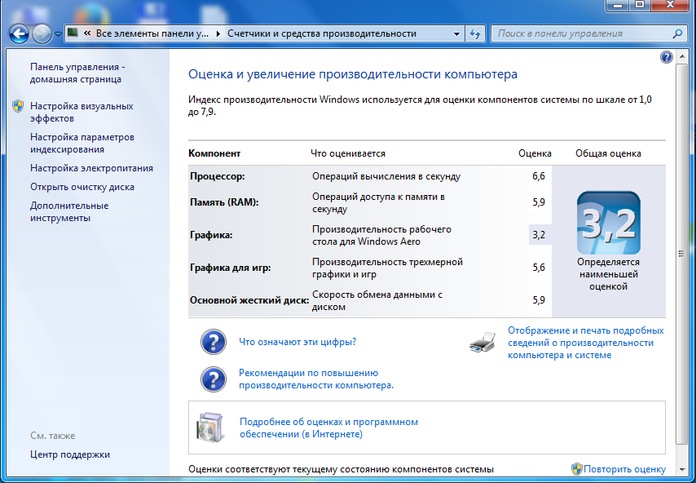Click the Back navigation arrow button
This screenshot has width=696, height=483.
(x=20, y=33)
